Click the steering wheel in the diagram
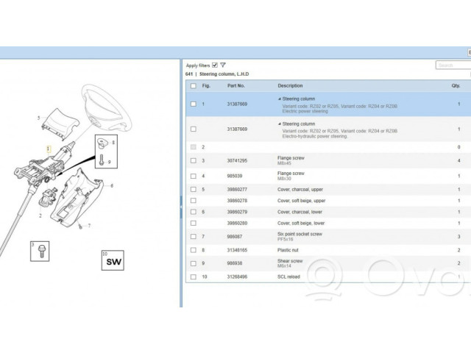This screenshot has height=353, width=471. (109, 103)
